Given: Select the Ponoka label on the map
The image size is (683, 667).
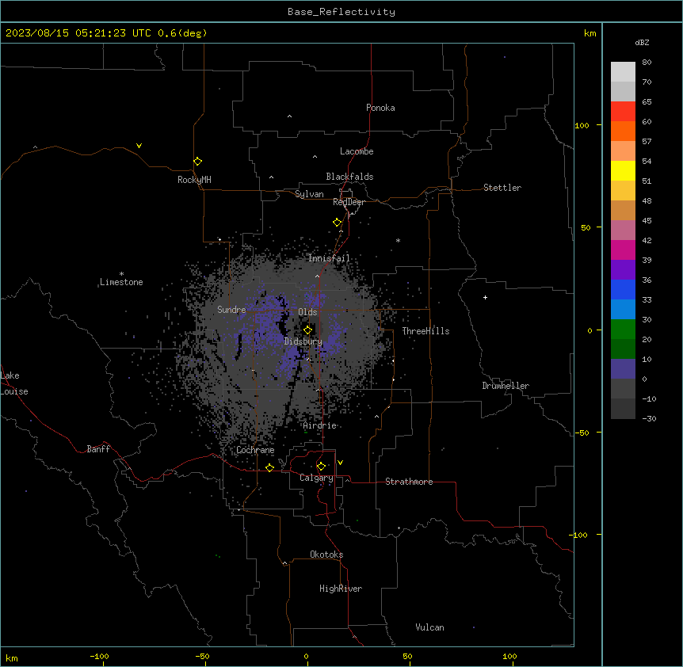Looking at the screenshot, I should pos(380,108).
